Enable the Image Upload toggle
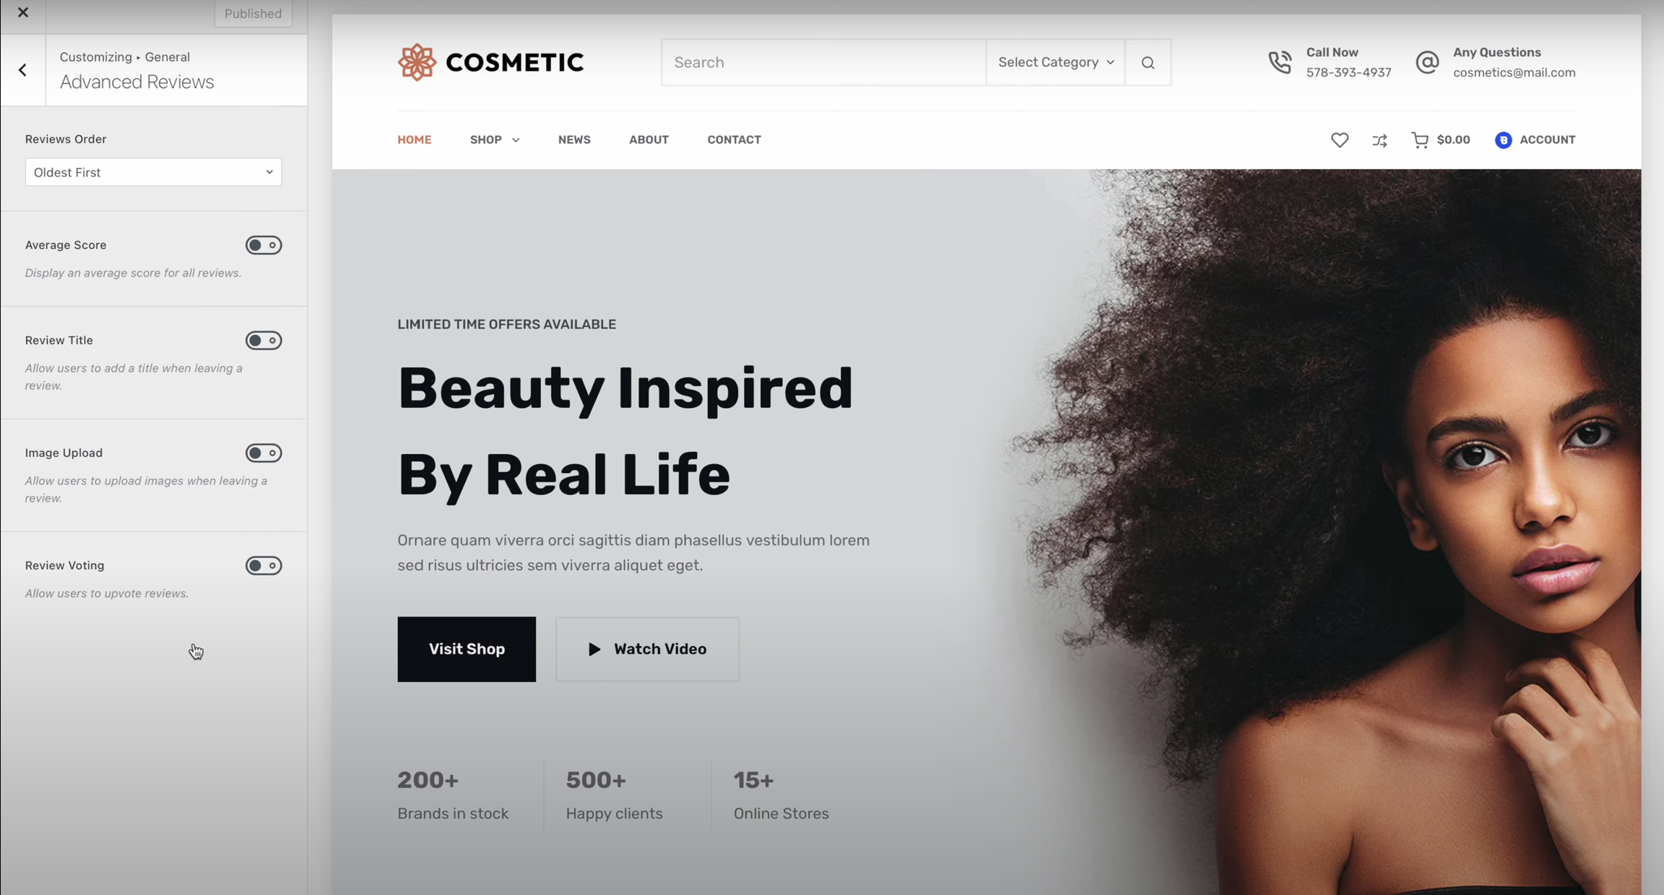Image resolution: width=1664 pixels, height=895 pixels. point(264,453)
